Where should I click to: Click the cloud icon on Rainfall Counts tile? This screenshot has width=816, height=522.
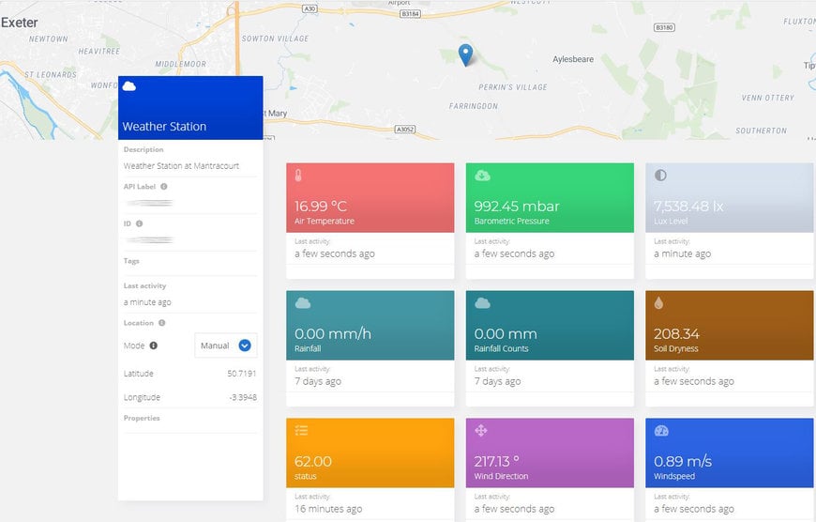[482, 303]
